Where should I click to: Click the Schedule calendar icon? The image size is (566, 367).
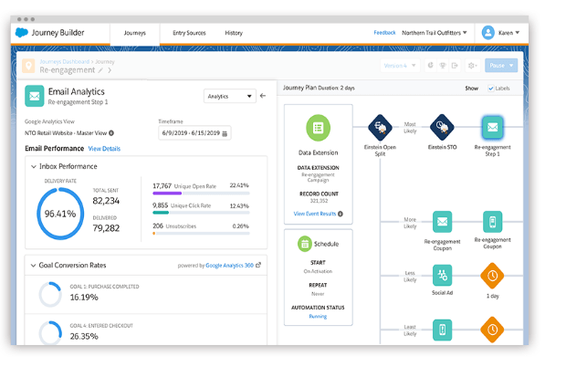click(305, 244)
